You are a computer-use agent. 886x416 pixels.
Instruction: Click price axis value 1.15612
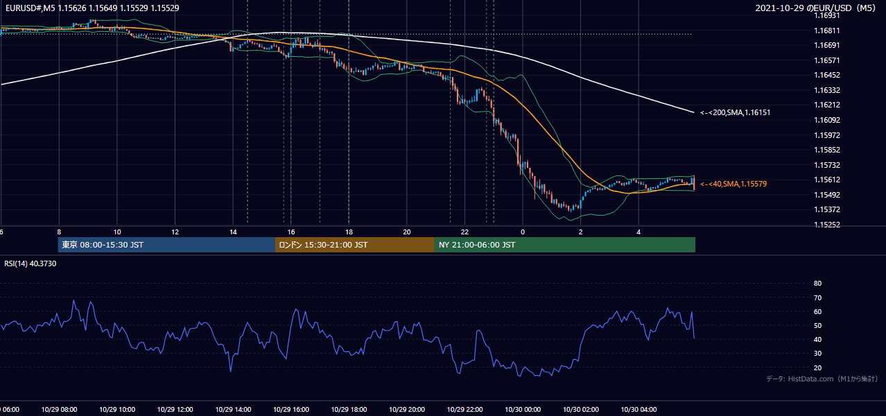(x=828, y=180)
